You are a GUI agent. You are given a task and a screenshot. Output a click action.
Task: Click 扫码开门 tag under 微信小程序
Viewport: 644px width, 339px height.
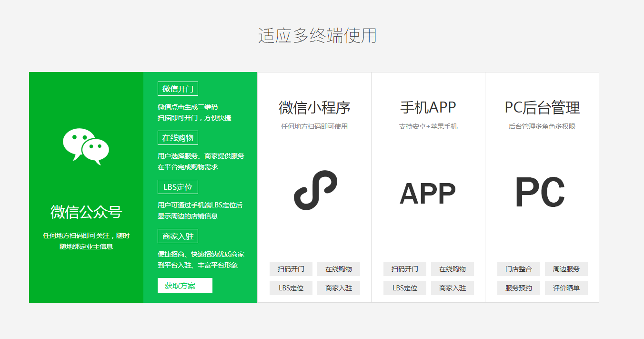(x=291, y=269)
